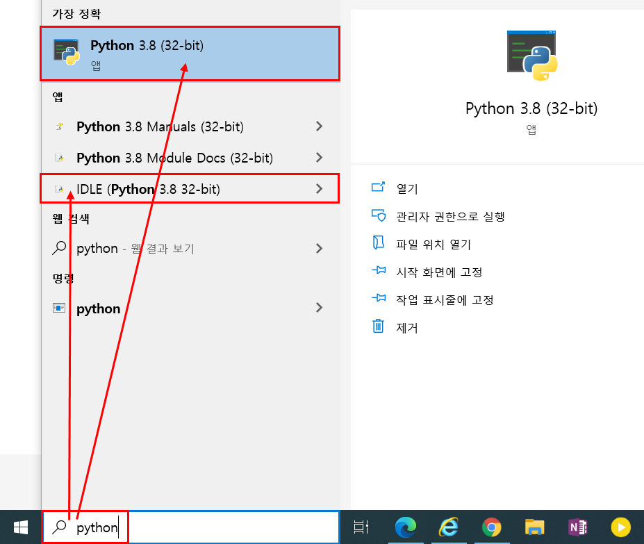
Task: Expand Python 3.8 Module Docs arrow
Action: [319, 158]
